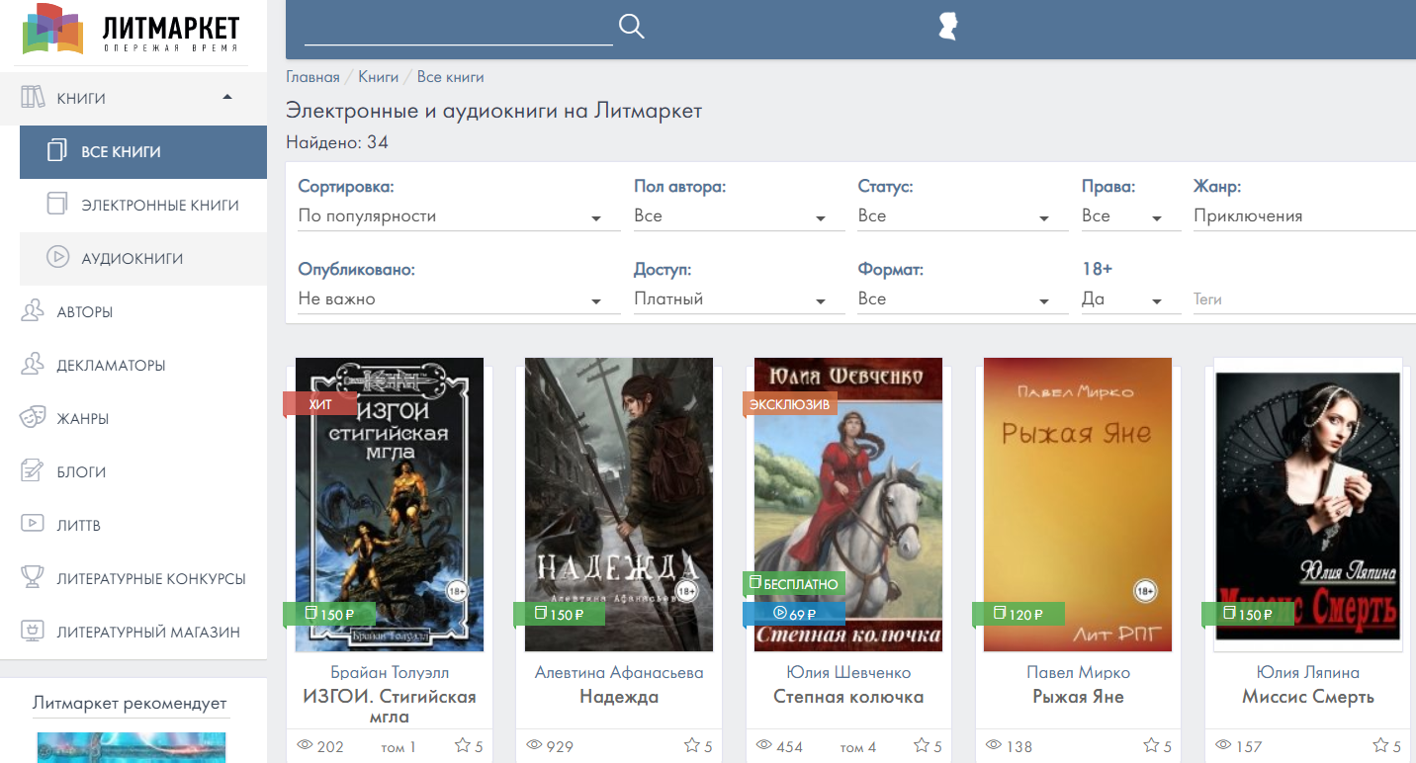The height and width of the screenshot is (763, 1416).
Task: Collapse the Книги menu arrow
Action: [x=227, y=97]
